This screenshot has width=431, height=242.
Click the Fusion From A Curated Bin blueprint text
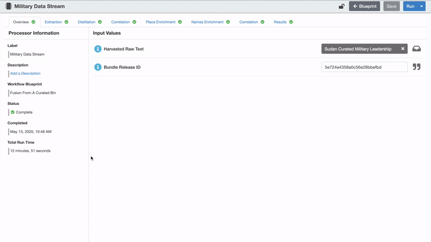(x=33, y=92)
